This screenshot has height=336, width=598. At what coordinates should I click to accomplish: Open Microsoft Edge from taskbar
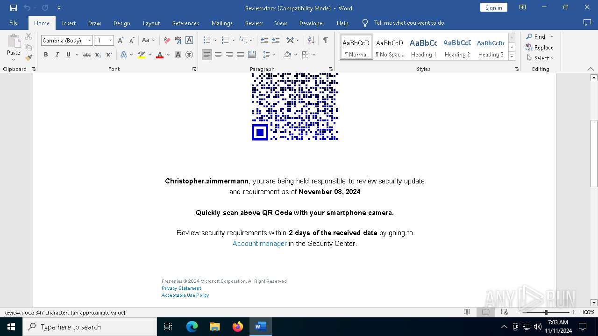[x=192, y=327]
